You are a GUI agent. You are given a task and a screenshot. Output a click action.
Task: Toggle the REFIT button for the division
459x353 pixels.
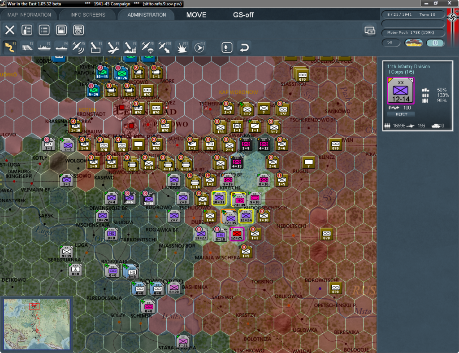401,114
